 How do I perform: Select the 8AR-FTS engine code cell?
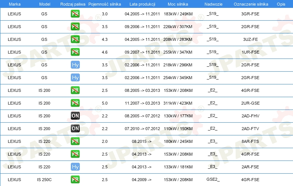[250, 141]
